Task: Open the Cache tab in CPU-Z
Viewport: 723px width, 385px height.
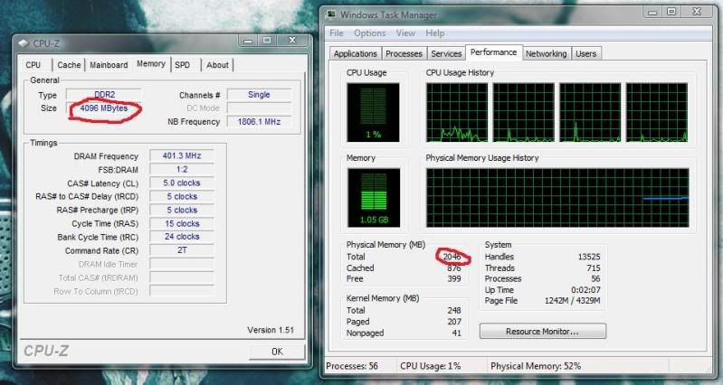Action: pos(69,65)
